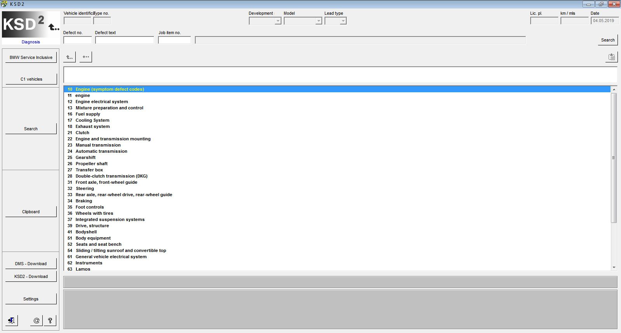Select the '17 Cooling System' row
621x333 pixels.
click(x=337, y=120)
